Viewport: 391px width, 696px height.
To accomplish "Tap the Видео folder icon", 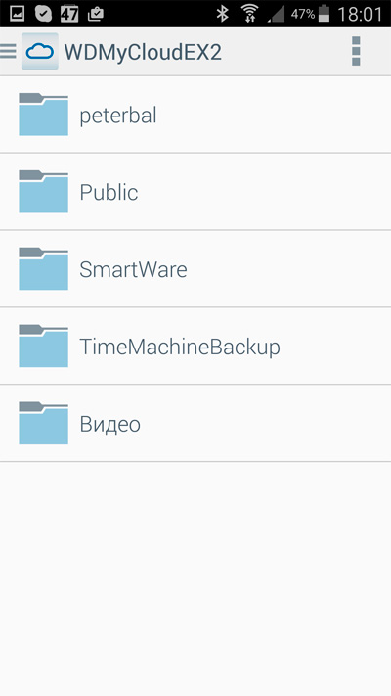I will [43, 424].
